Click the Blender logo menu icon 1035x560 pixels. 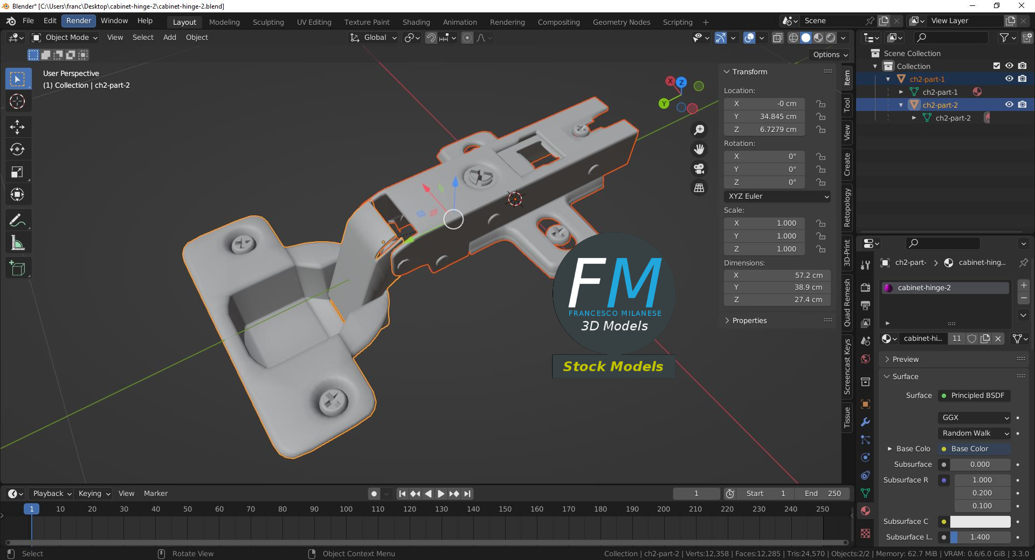pyautogui.click(x=11, y=21)
